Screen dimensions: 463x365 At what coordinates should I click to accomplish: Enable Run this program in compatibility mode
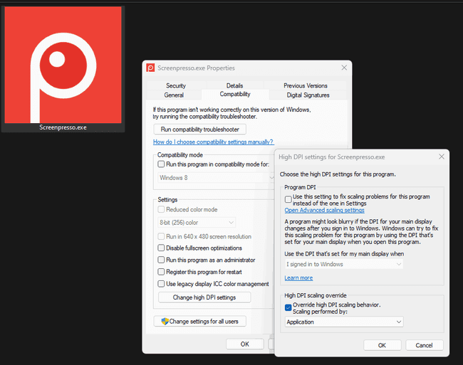tap(161, 164)
